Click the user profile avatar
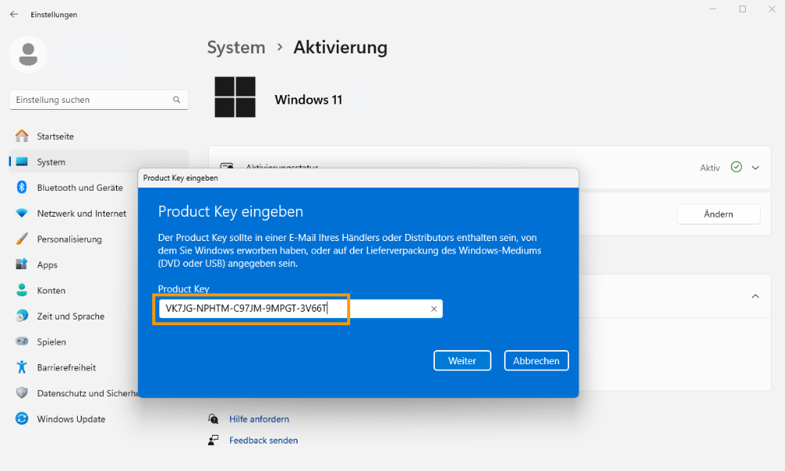This screenshot has height=471, width=785. [x=28, y=55]
